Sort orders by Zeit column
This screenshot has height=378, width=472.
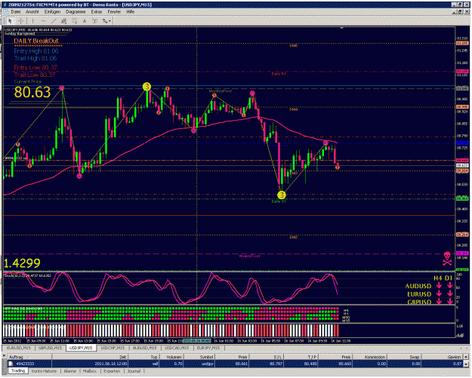tap(90, 357)
